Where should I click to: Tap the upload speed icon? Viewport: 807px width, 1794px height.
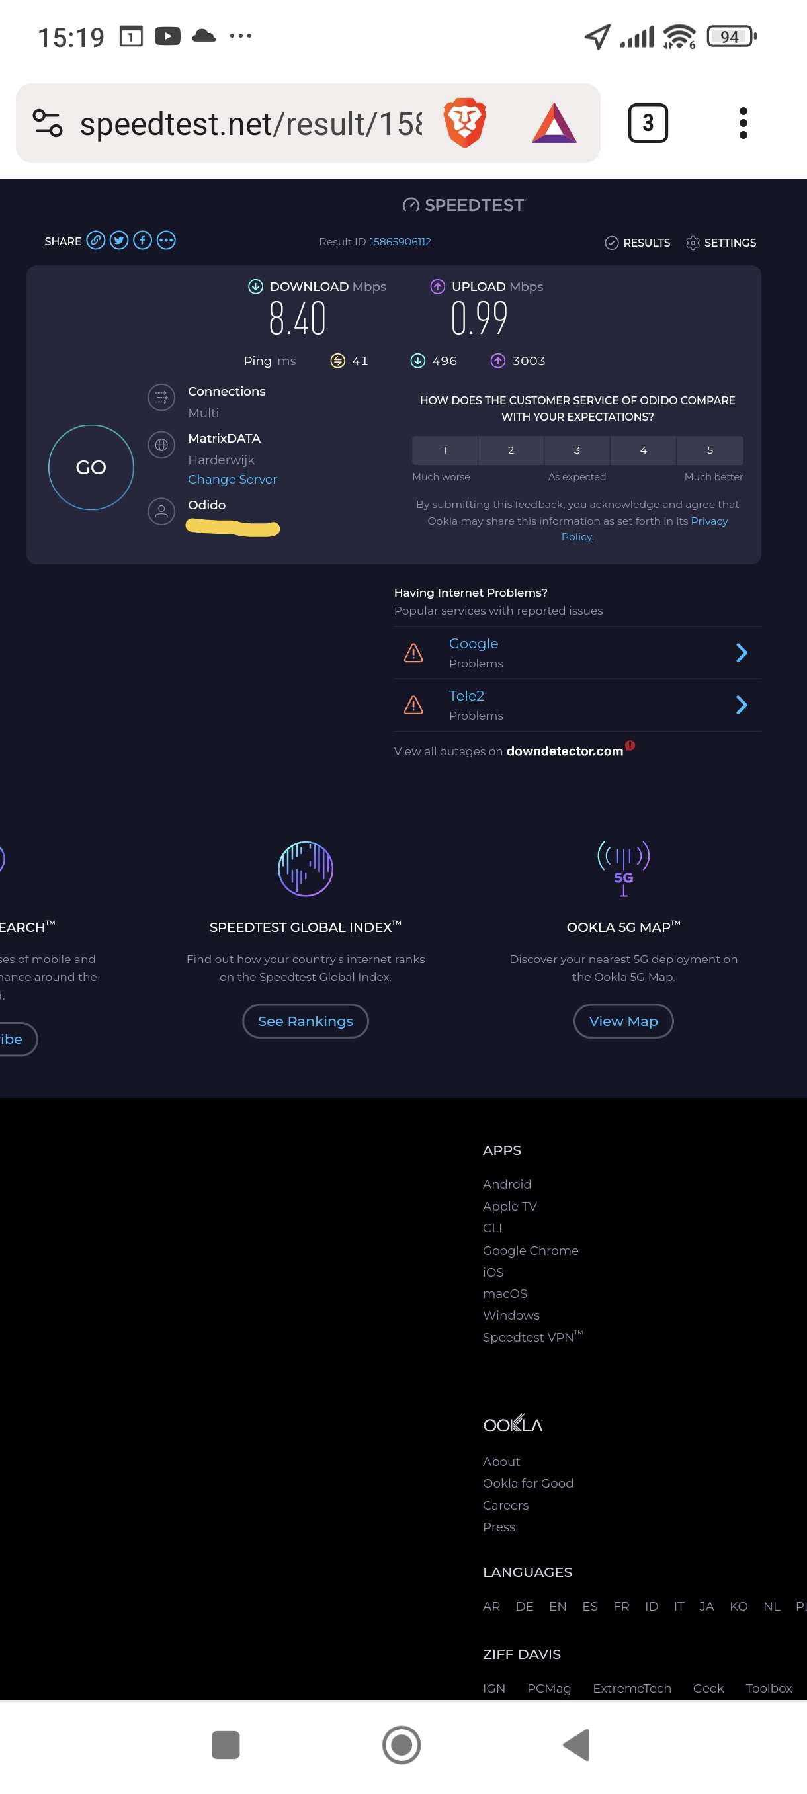tap(437, 286)
